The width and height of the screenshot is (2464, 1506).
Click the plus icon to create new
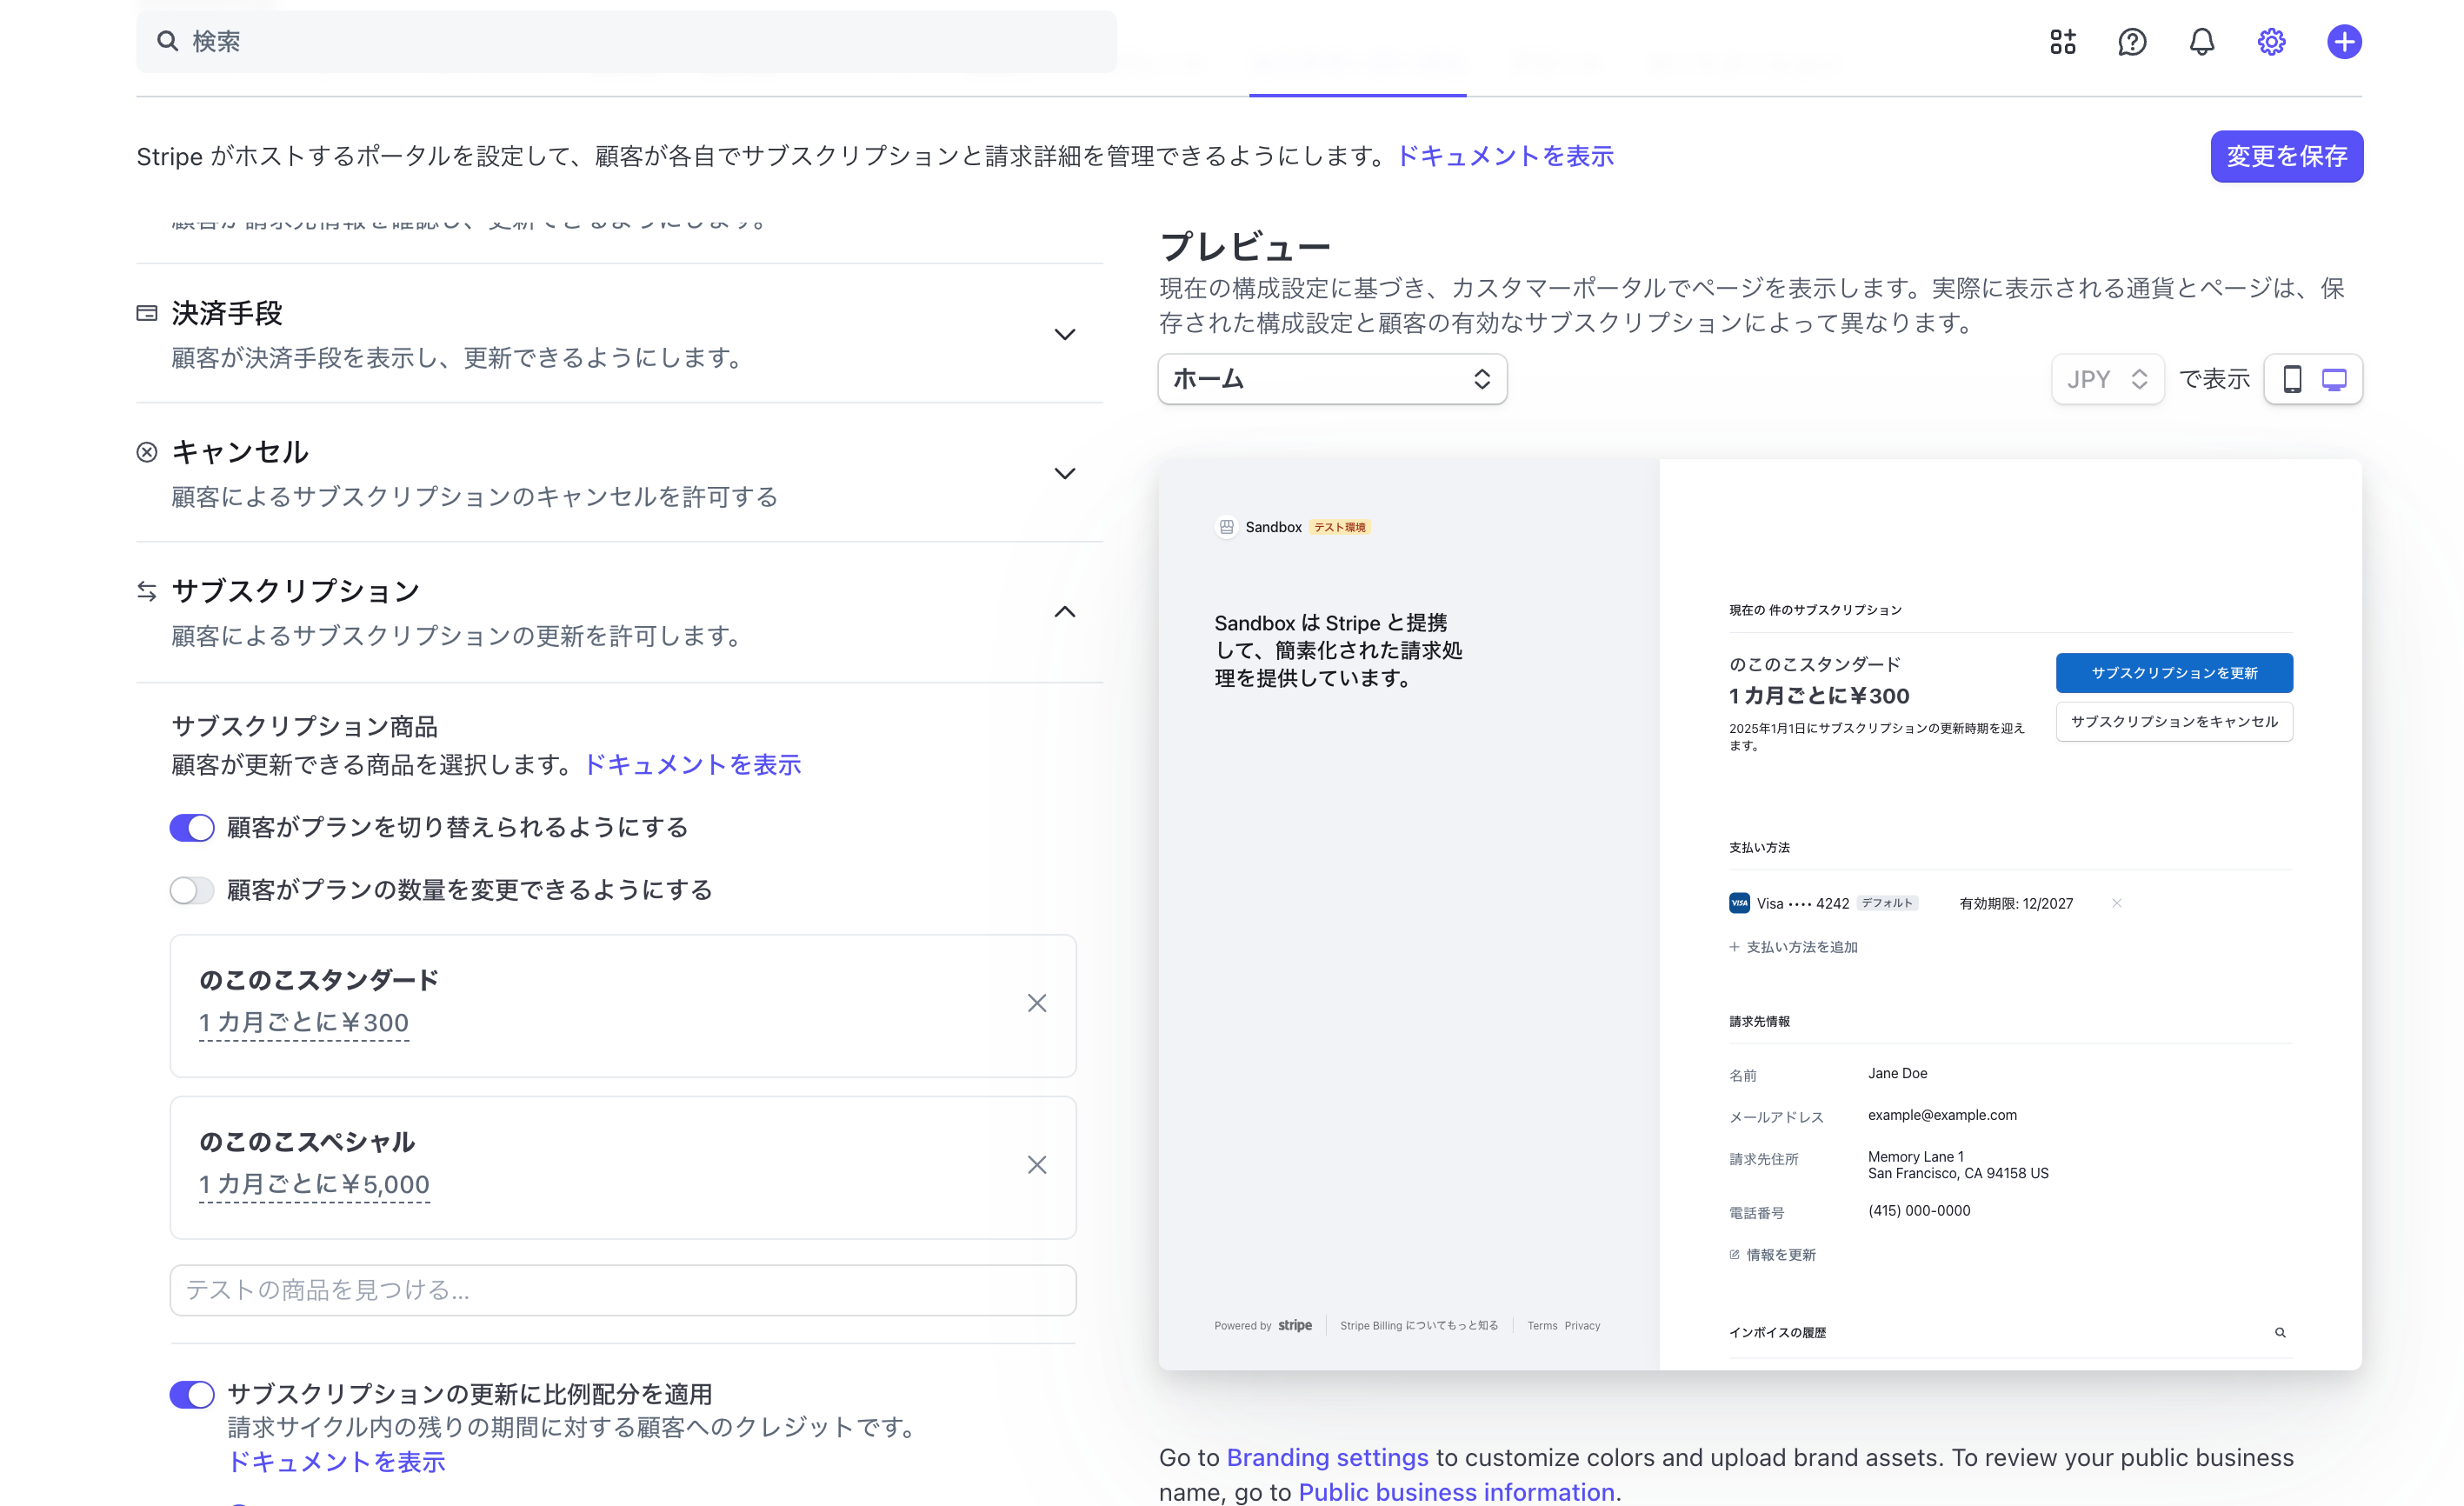[x=2344, y=42]
